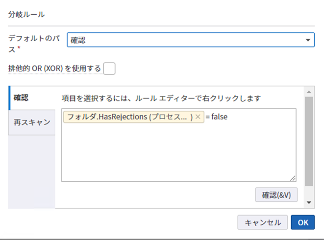Click the 排他的 OR (XOR) を使用する label
The image size is (324, 240).
click(54, 69)
